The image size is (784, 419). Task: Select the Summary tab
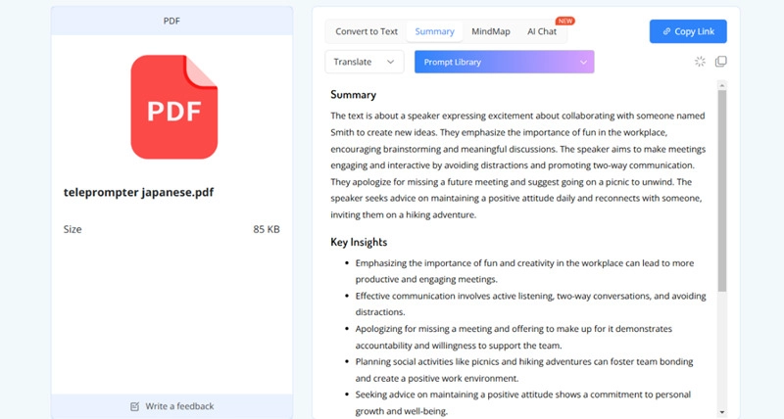click(434, 31)
